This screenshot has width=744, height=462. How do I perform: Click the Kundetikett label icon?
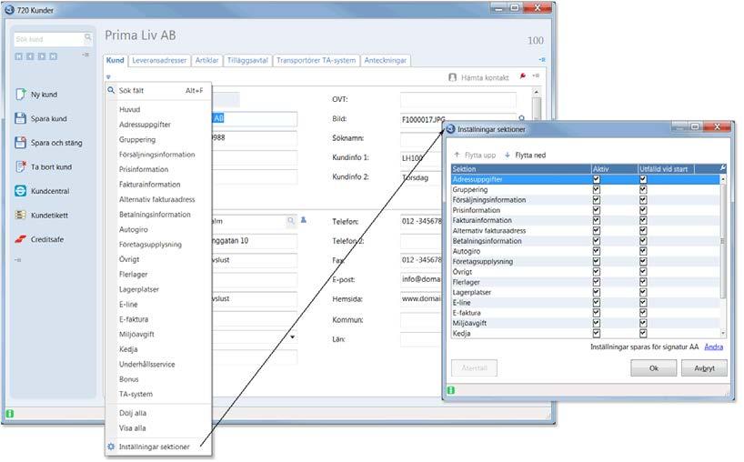(x=20, y=215)
